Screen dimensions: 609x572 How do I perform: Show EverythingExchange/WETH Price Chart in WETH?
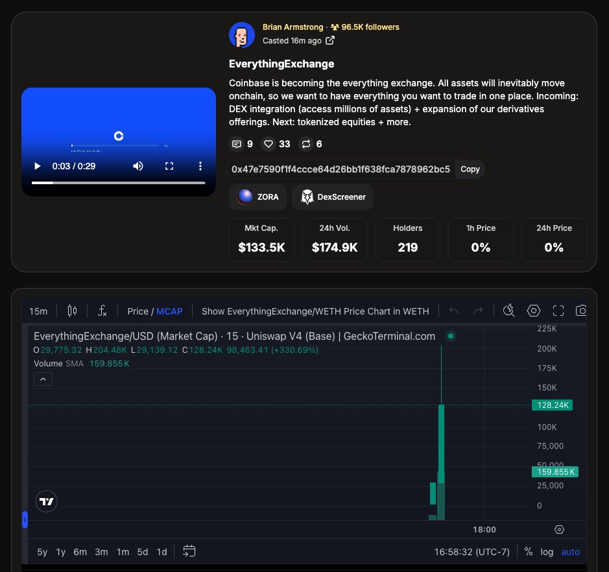[x=315, y=311]
